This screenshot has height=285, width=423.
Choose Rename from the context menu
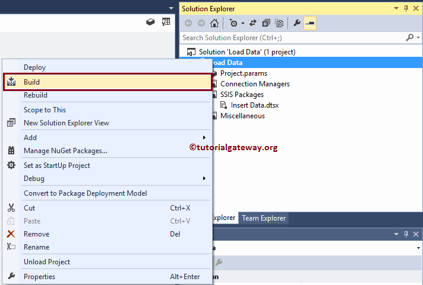(x=36, y=247)
